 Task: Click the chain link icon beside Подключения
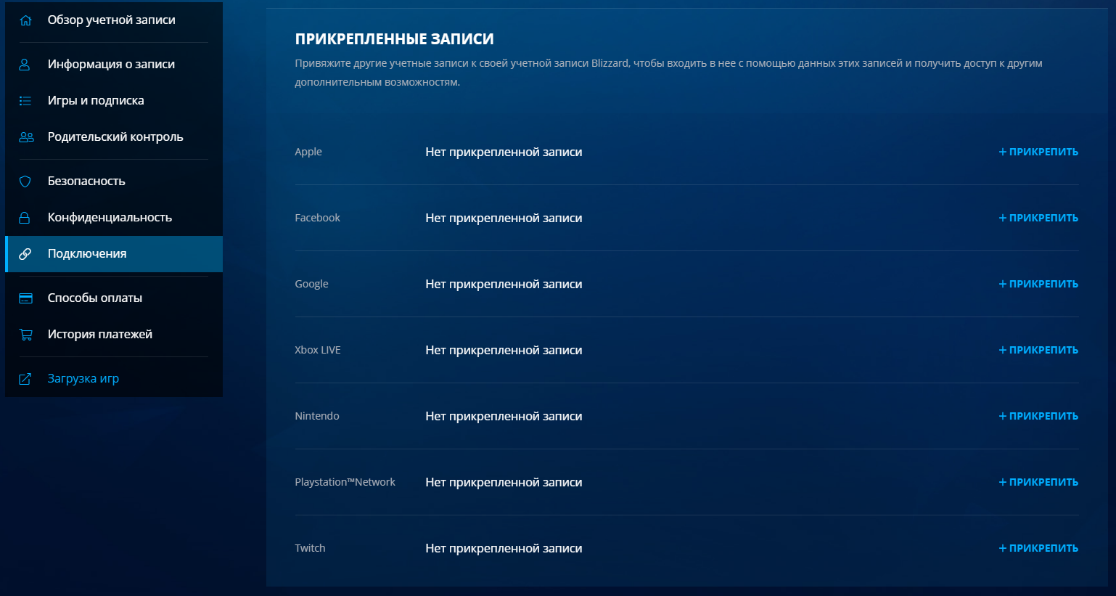25,254
